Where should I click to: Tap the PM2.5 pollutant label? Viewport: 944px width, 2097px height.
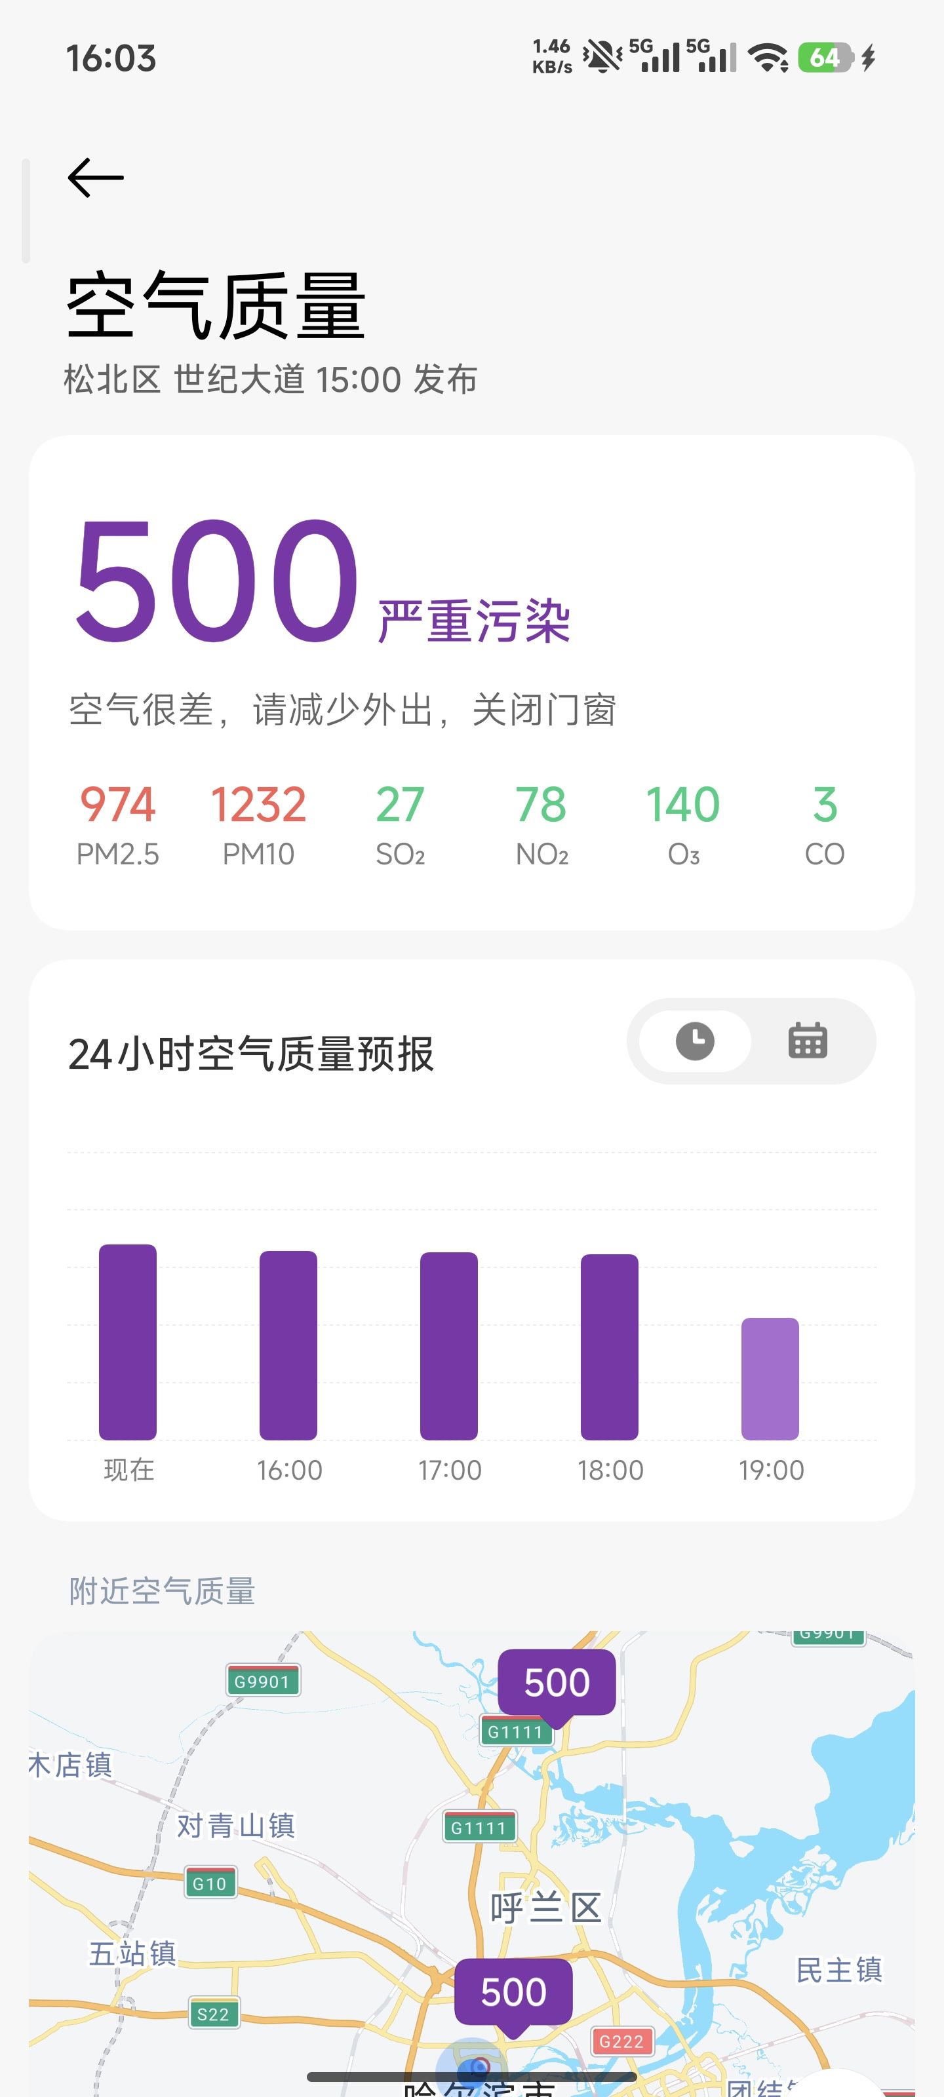(118, 854)
